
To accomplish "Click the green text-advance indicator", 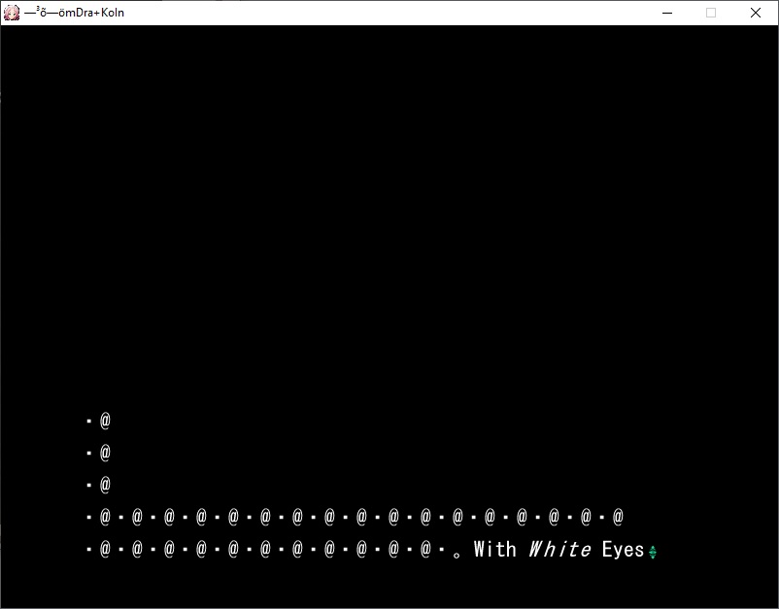I will pos(653,552).
